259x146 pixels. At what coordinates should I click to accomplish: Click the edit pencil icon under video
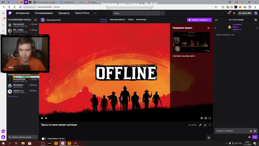(200, 125)
